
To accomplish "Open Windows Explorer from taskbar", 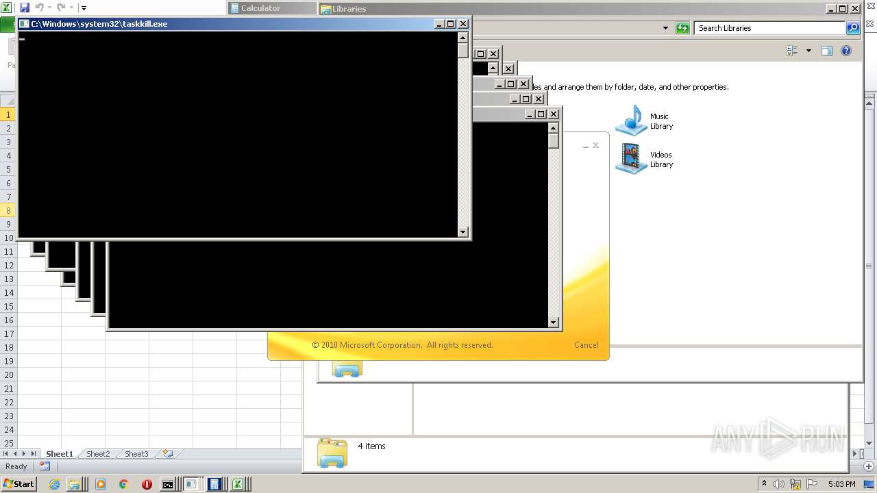I will pyautogui.click(x=75, y=484).
